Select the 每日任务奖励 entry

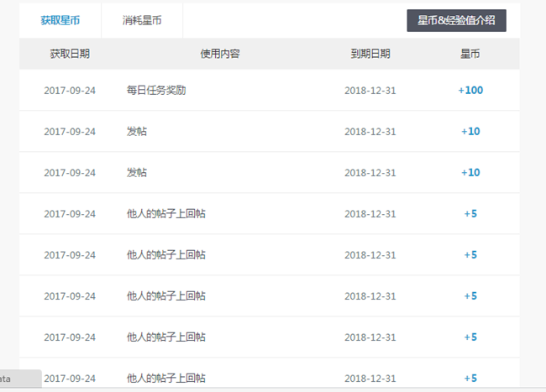tap(155, 91)
